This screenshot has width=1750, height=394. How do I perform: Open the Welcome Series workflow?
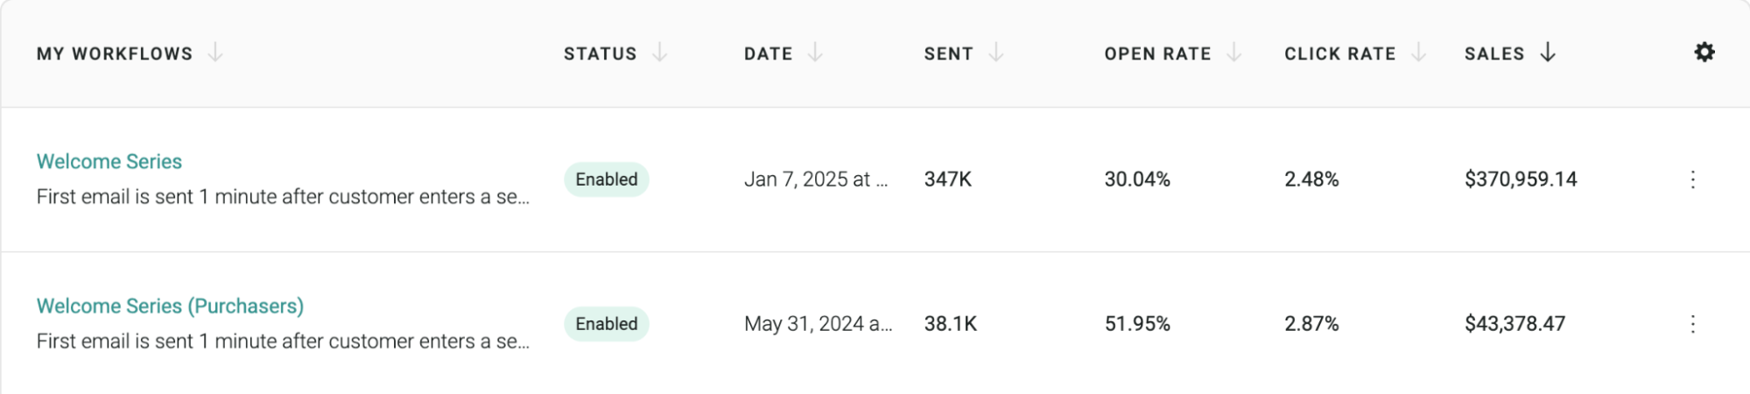tap(109, 161)
